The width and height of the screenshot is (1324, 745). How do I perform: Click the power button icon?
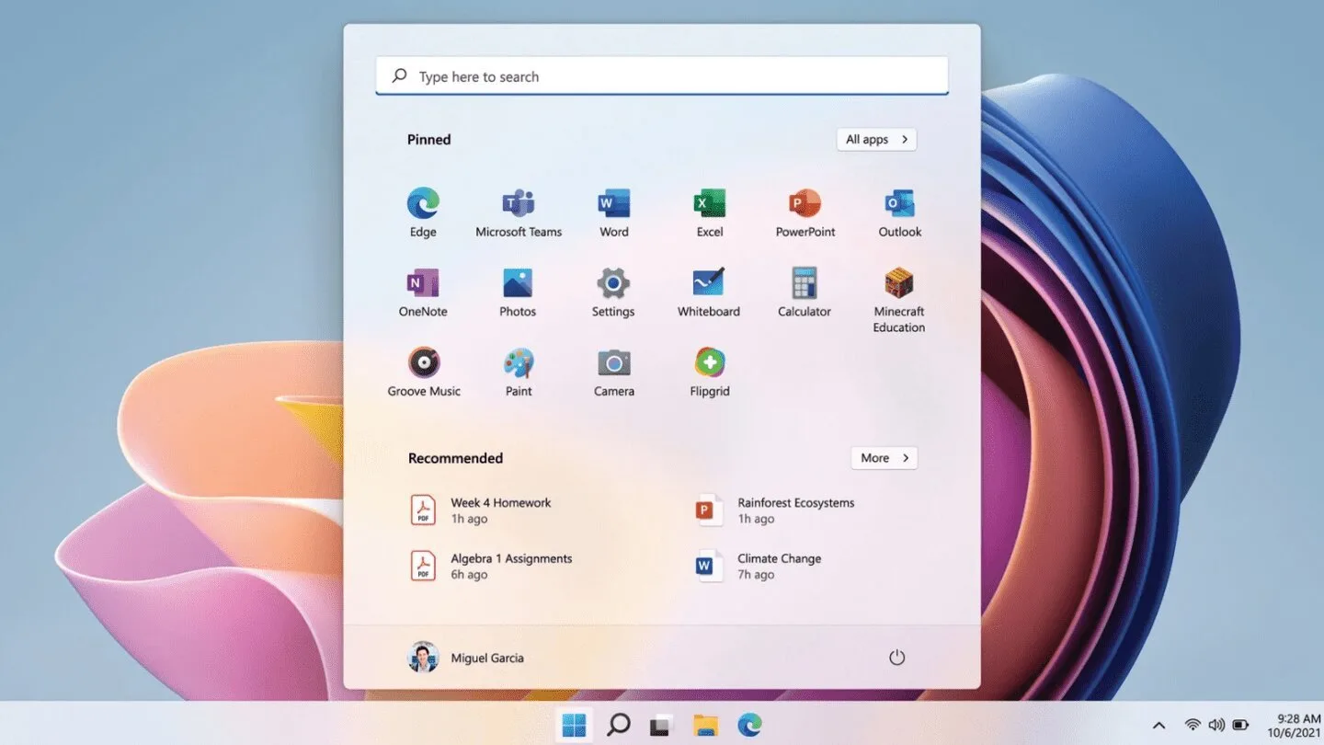click(897, 658)
